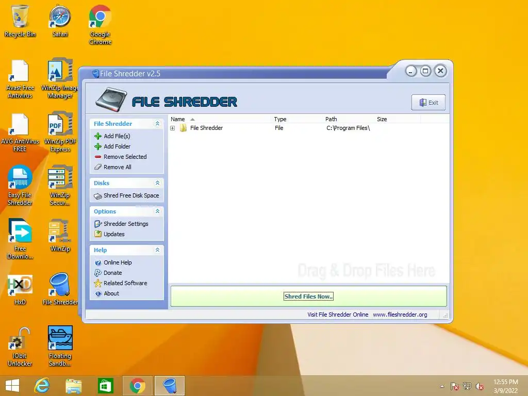Open the www.fileshredder.org link
Screen dimensions: 528x396
(x=400, y=315)
